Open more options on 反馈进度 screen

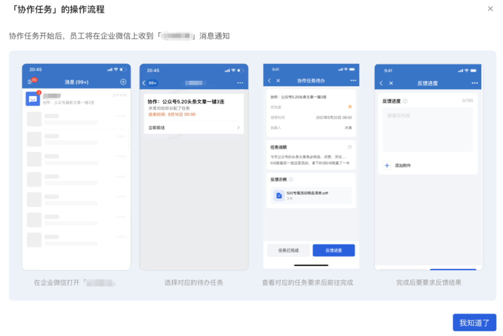tap(474, 83)
